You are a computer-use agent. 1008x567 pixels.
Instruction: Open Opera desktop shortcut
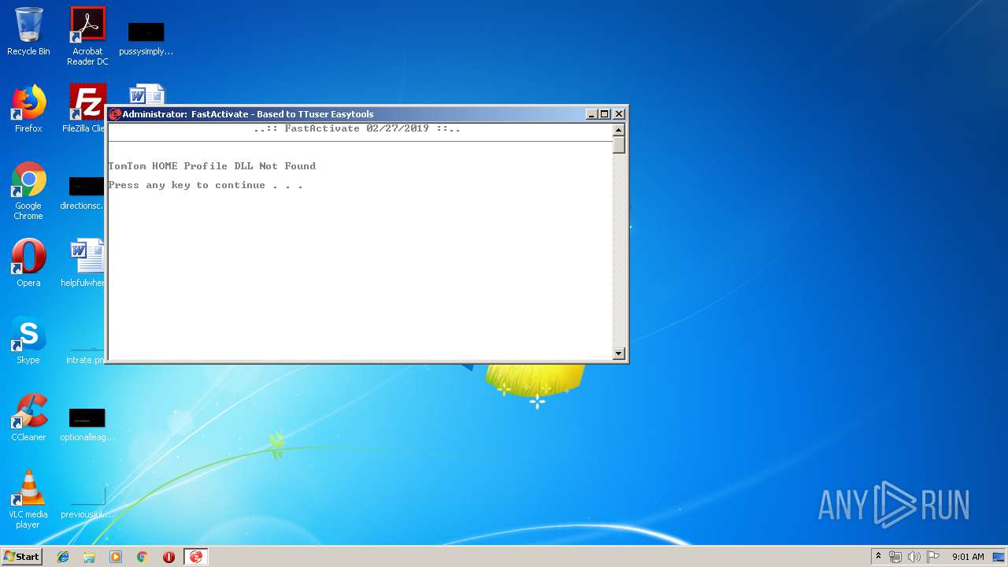click(x=28, y=263)
